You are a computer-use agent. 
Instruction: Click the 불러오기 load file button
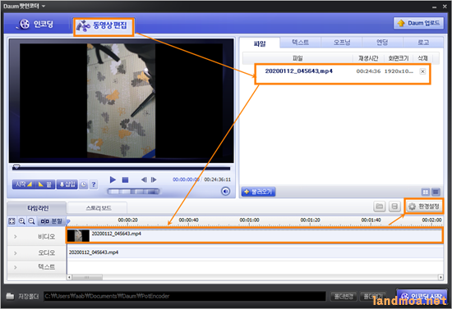pos(258,192)
